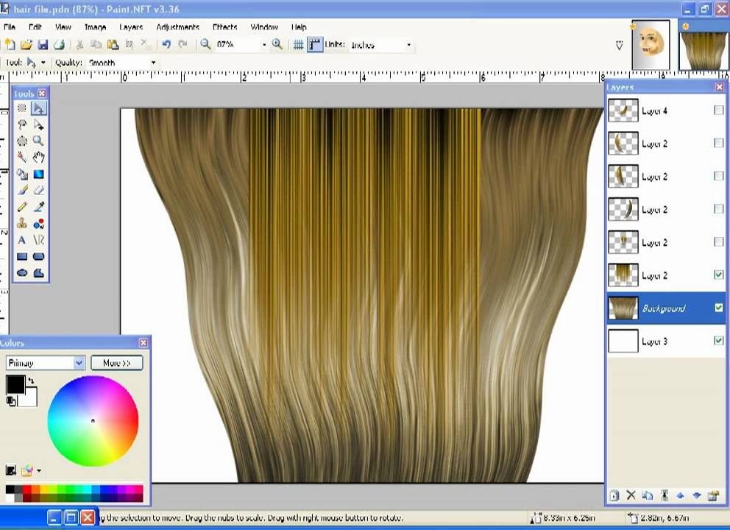Viewport: 730px width, 530px height.
Task: Select the Eraser tool
Action: click(x=39, y=191)
